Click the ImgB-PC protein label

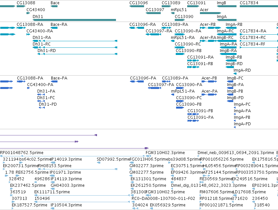pos(235,78)
